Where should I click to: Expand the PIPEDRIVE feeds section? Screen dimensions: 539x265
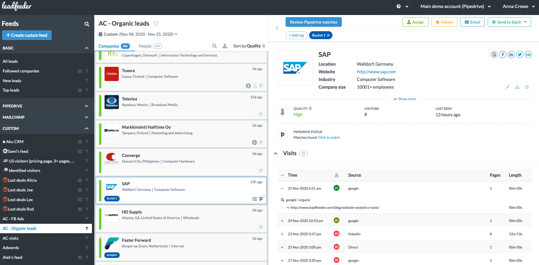86,106
